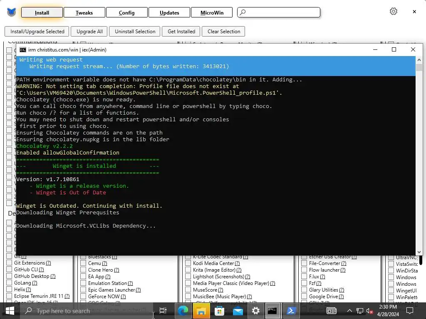Click the network tray icon
Viewport: 426px width, 319px height.
coord(360,311)
